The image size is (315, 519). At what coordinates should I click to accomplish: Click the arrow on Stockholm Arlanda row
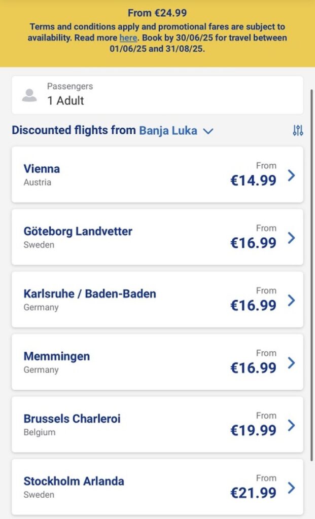(291, 488)
